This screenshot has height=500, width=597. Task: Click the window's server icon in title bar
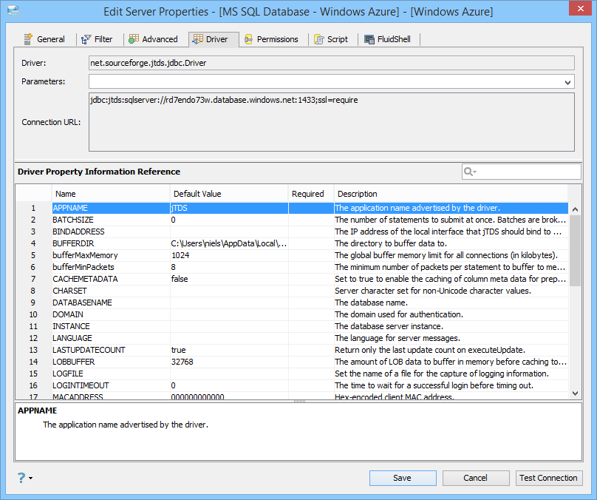click(14, 11)
